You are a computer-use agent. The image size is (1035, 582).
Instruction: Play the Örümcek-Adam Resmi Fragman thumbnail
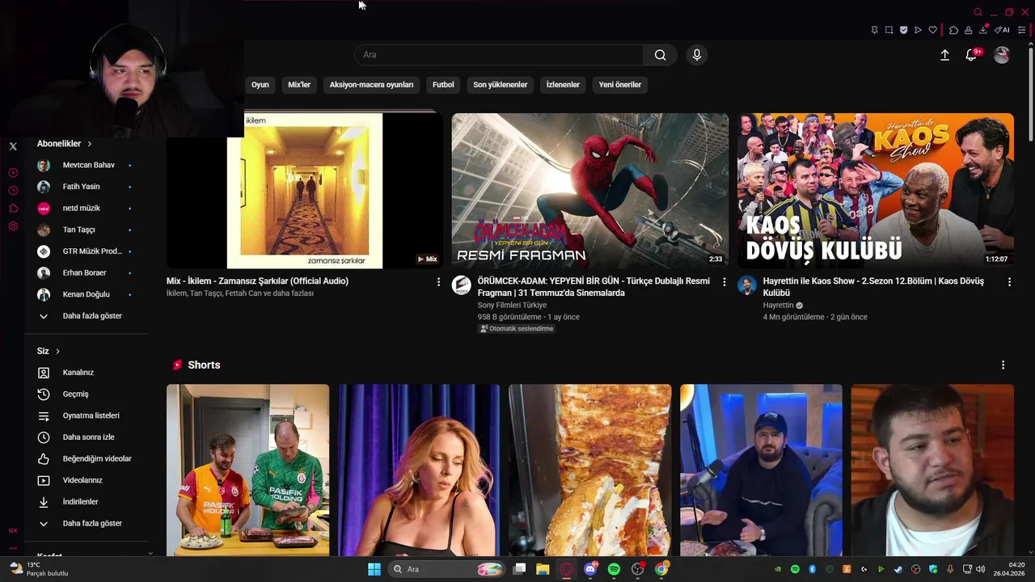click(x=590, y=190)
